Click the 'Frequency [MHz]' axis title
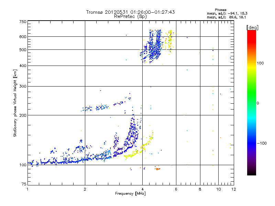This screenshot has width=275, height=206. click(x=130, y=194)
